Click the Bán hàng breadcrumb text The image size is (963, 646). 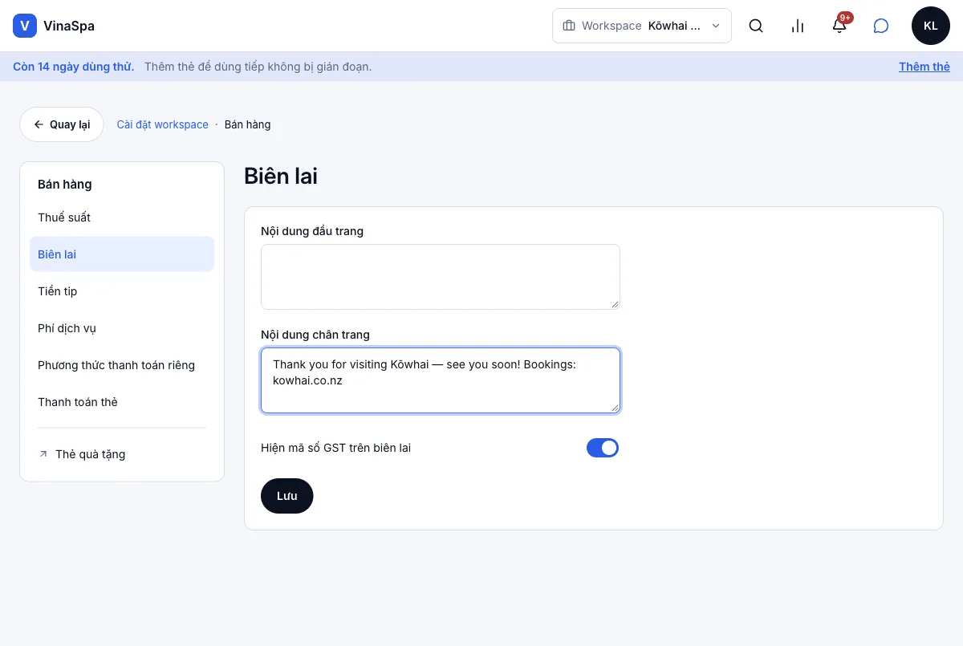coord(248,124)
